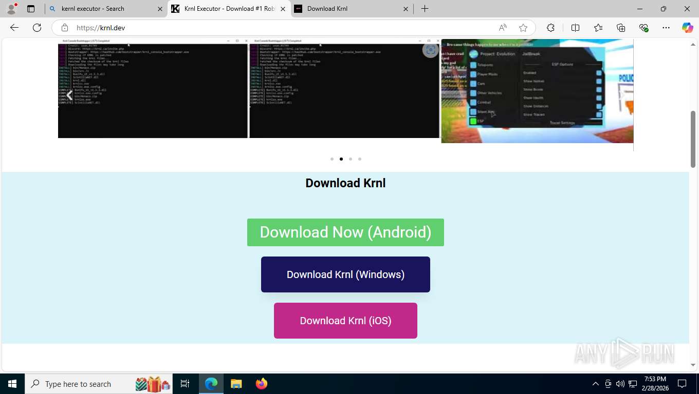The image size is (699, 394).
Task: Show hidden system tray icons
Action: click(x=596, y=384)
